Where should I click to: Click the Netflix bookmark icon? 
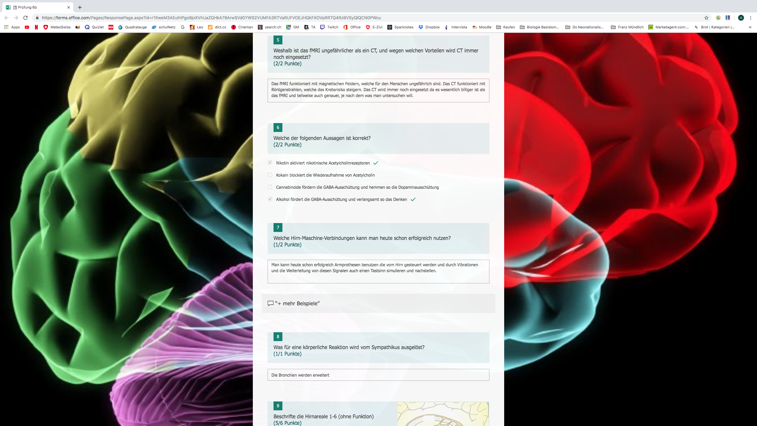(x=36, y=27)
